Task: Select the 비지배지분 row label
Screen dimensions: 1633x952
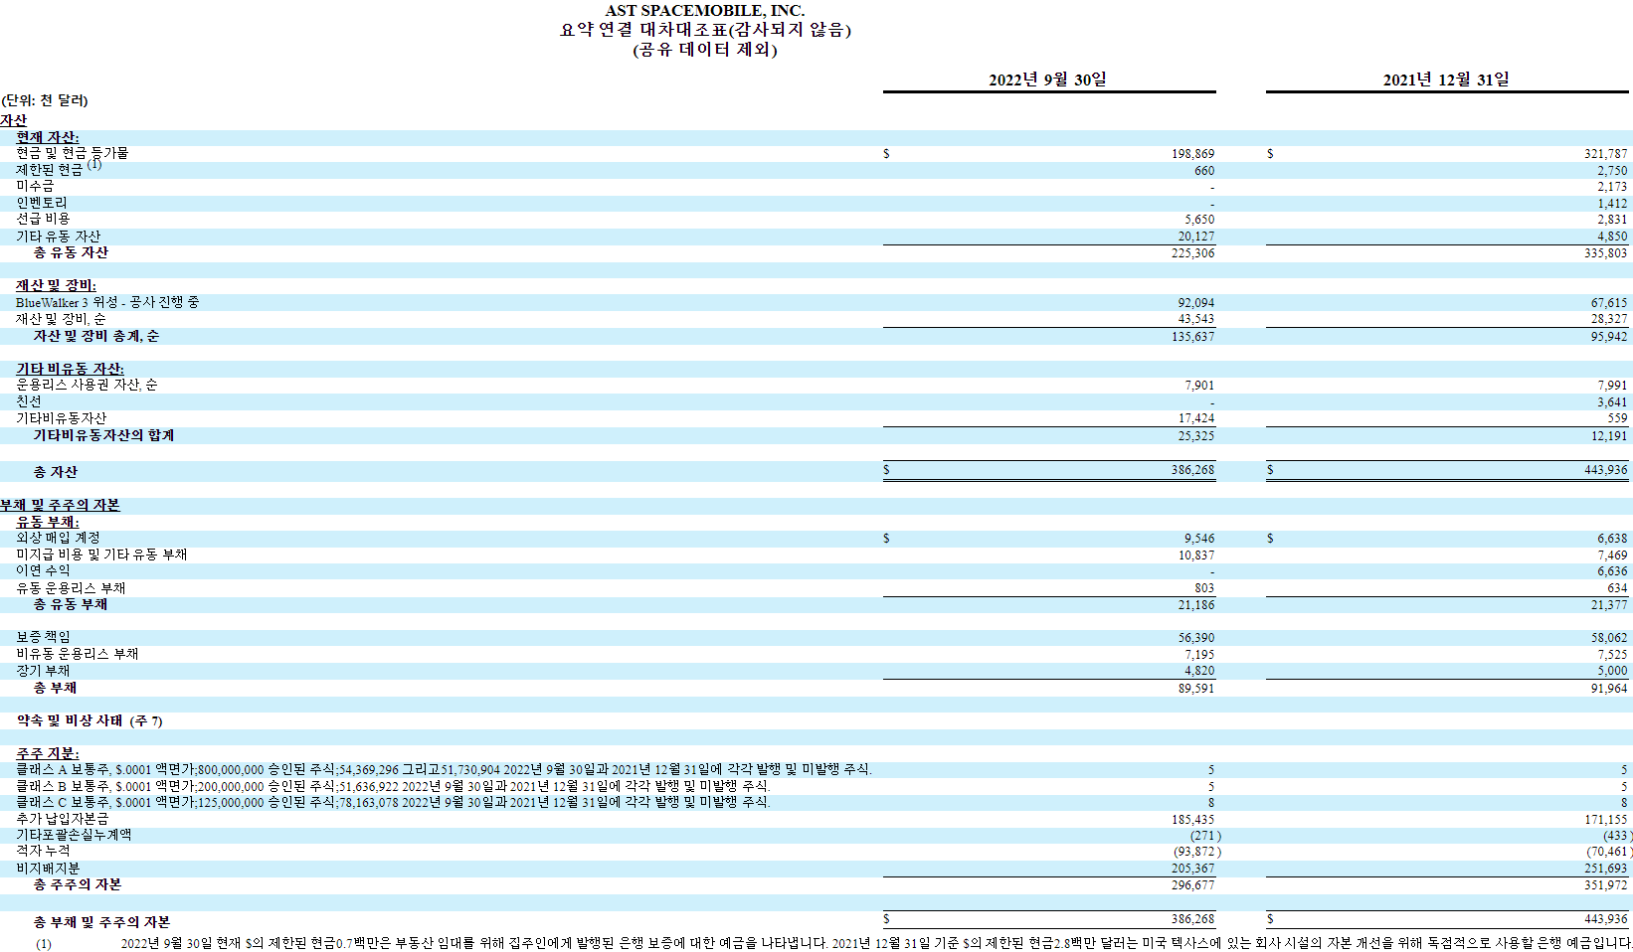Action: coord(48,869)
